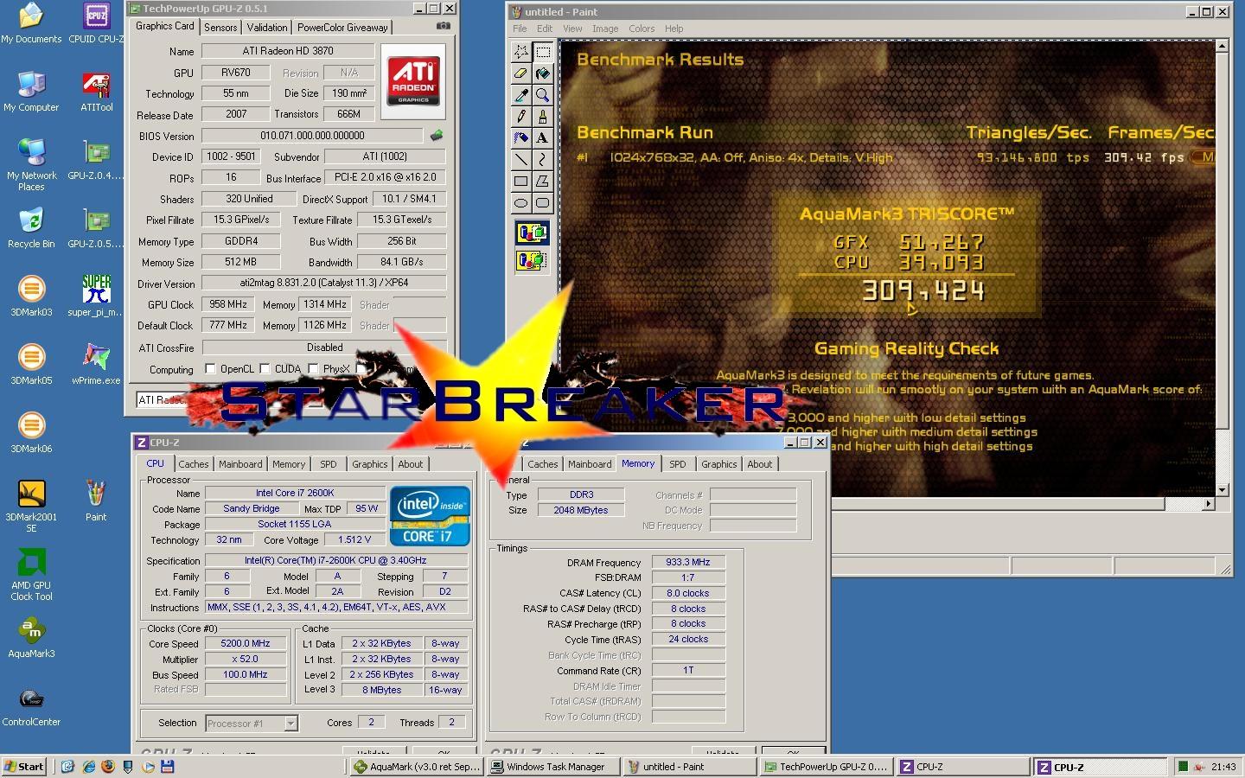Launch Firefox from the quick launch bar
Viewport: 1245px width, 778px height.
tap(108, 767)
